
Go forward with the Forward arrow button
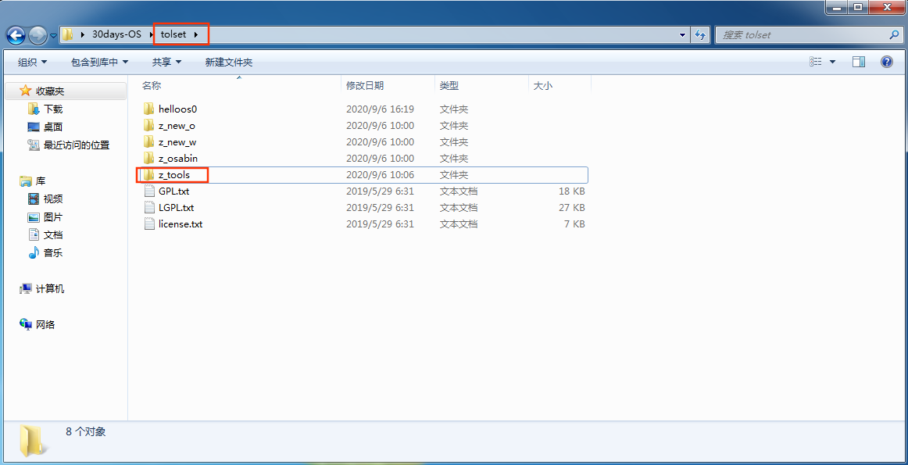tap(38, 34)
